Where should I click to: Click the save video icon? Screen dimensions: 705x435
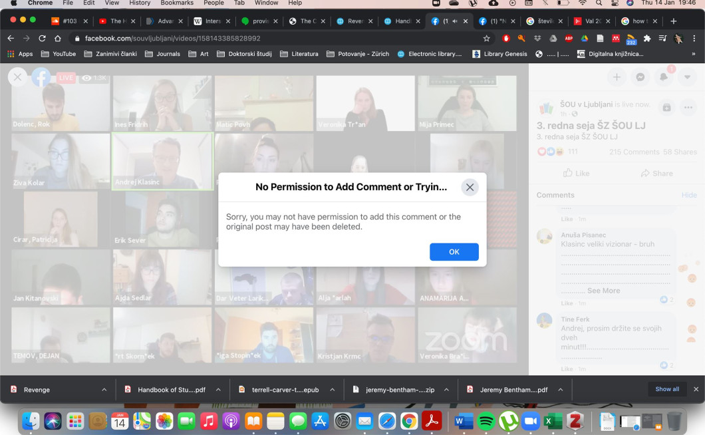[666, 107]
